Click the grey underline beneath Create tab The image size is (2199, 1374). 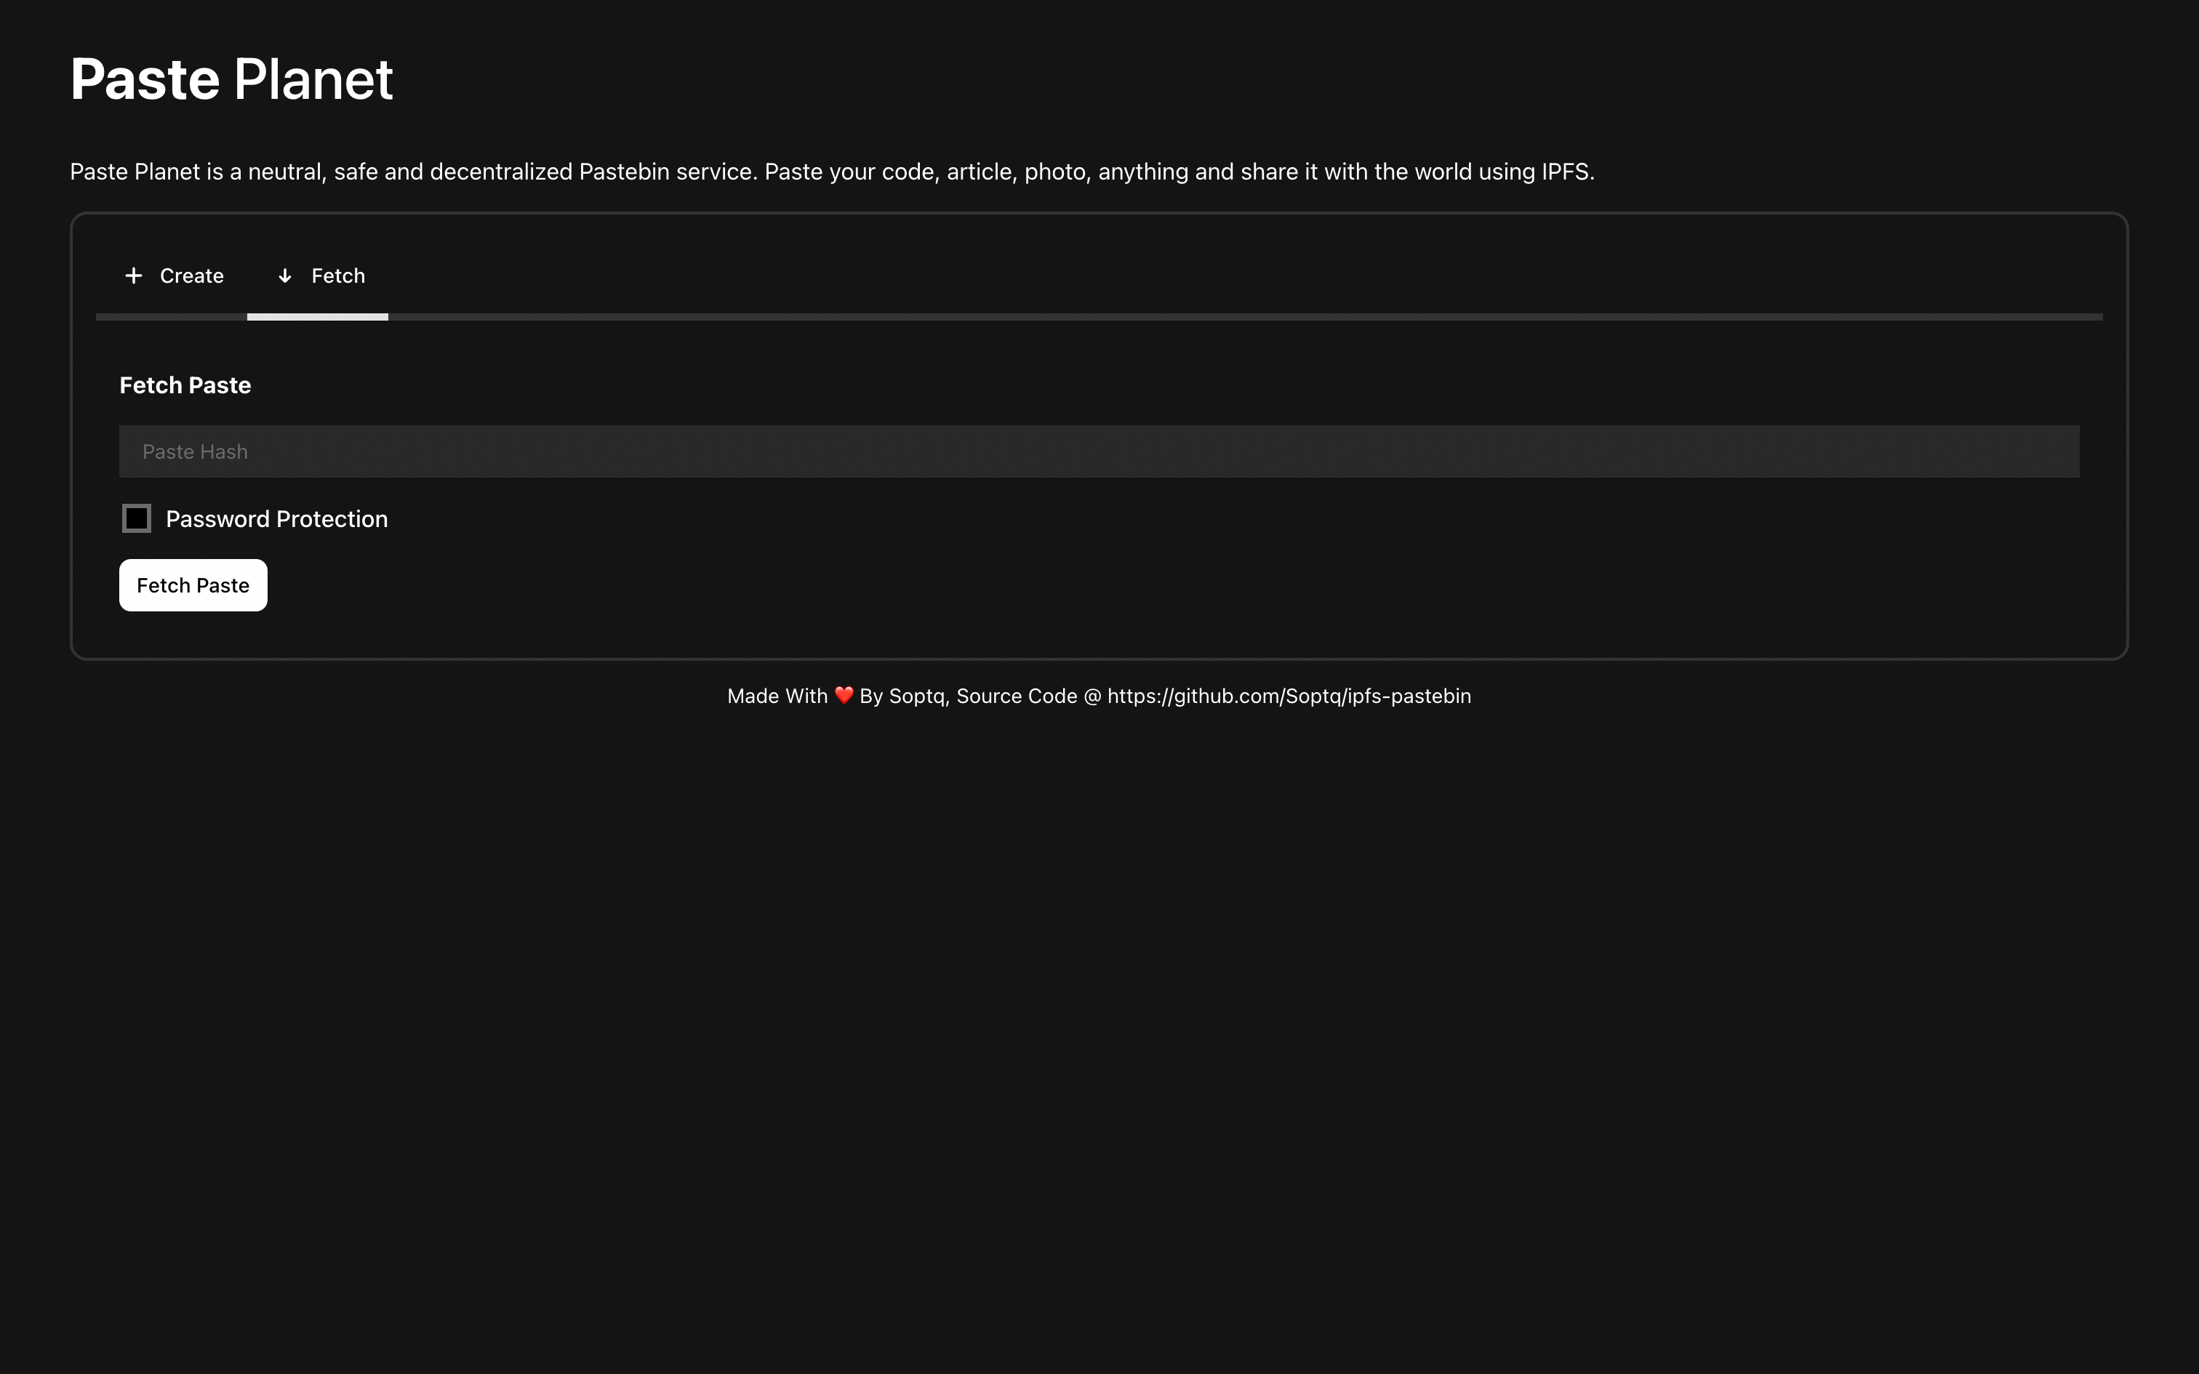(x=171, y=317)
